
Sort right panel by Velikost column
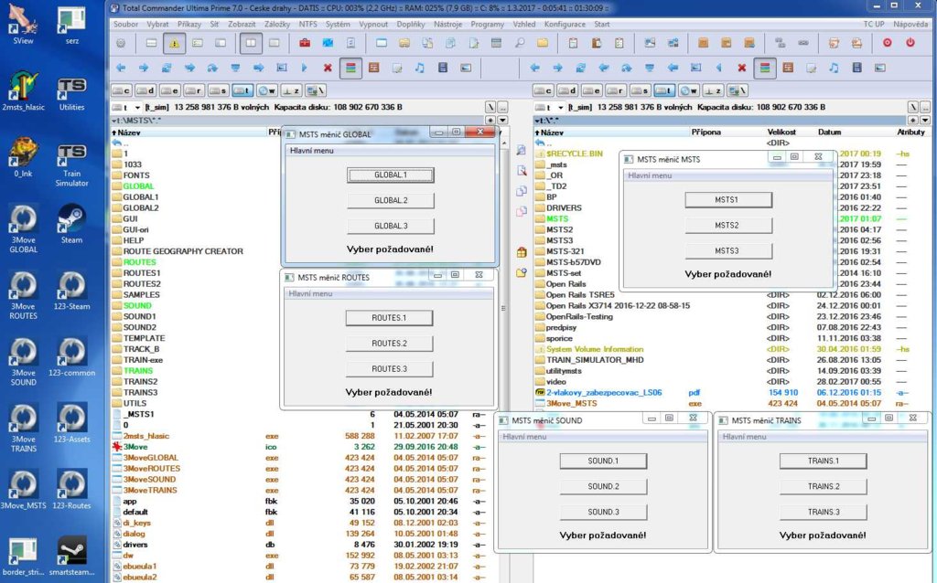click(x=782, y=132)
